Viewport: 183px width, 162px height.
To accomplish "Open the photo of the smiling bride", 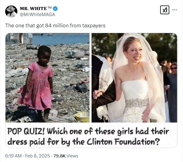I will [134, 78].
